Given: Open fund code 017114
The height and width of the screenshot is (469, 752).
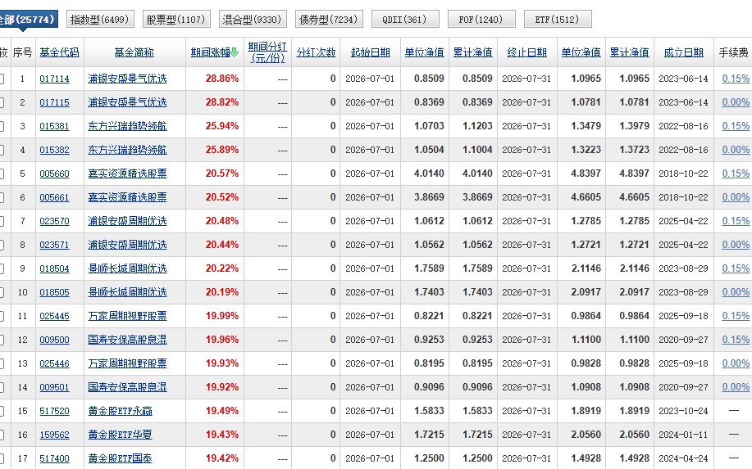Looking at the screenshot, I should 54,79.
